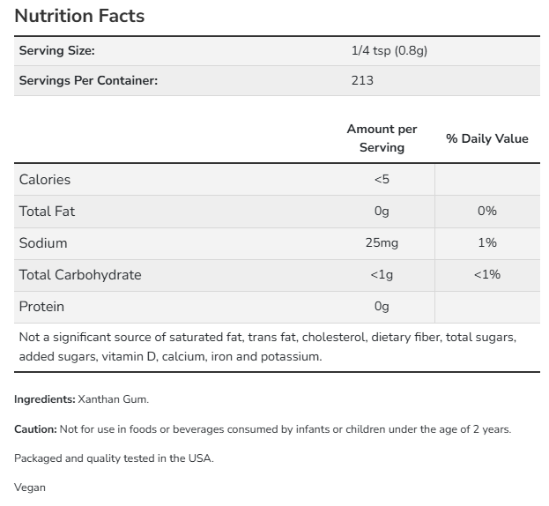
Task: Select the Protein row label
Action: 41,306
